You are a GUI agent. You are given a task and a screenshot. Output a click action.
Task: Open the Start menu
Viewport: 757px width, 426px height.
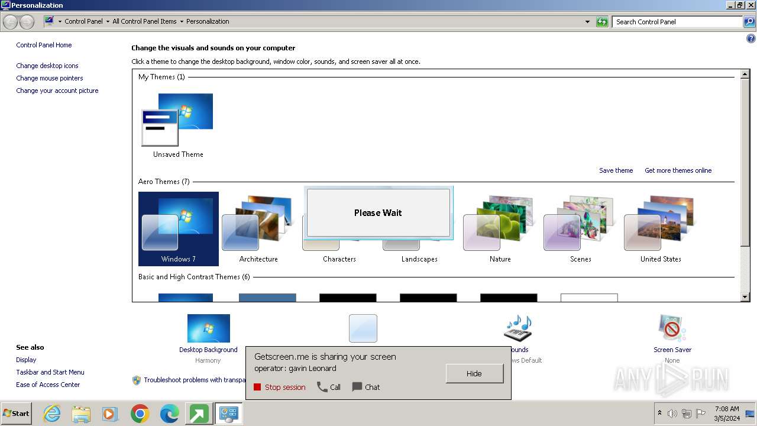(16, 414)
